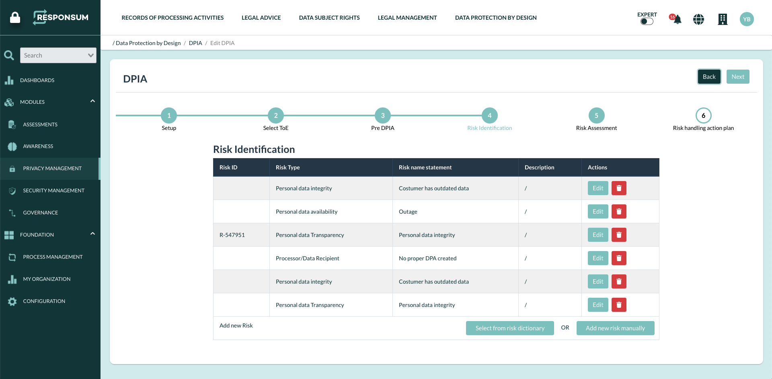The width and height of the screenshot is (772, 379).
Task: Collapse the Modules section
Action: [x=92, y=101]
